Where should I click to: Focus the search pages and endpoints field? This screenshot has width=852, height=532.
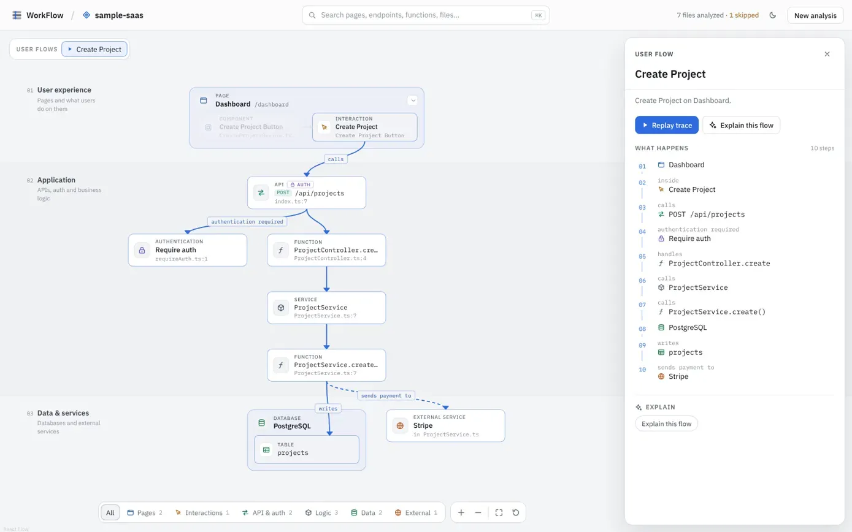coord(426,15)
